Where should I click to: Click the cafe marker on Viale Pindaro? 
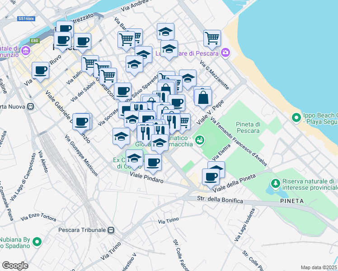pyautogui.click(x=153, y=163)
